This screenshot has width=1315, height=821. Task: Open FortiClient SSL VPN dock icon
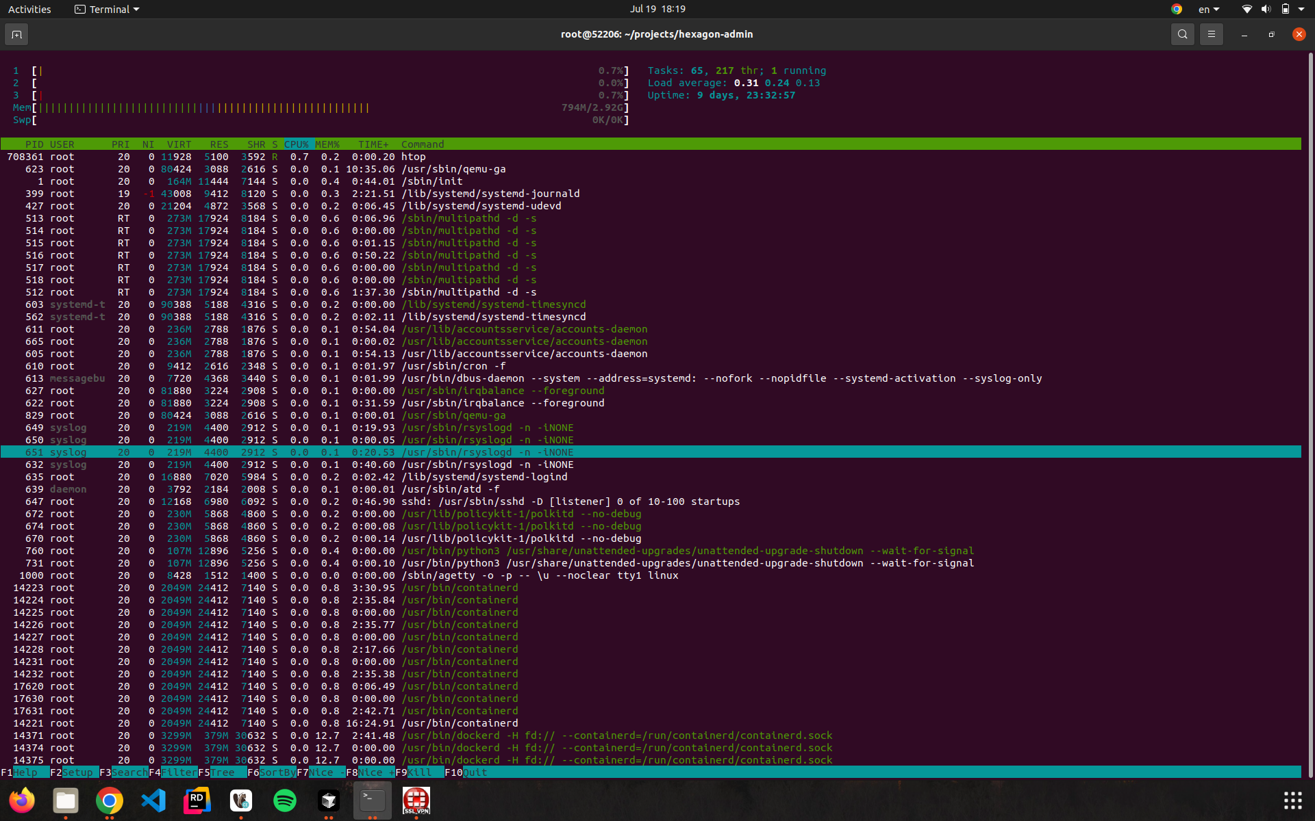pyautogui.click(x=416, y=800)
